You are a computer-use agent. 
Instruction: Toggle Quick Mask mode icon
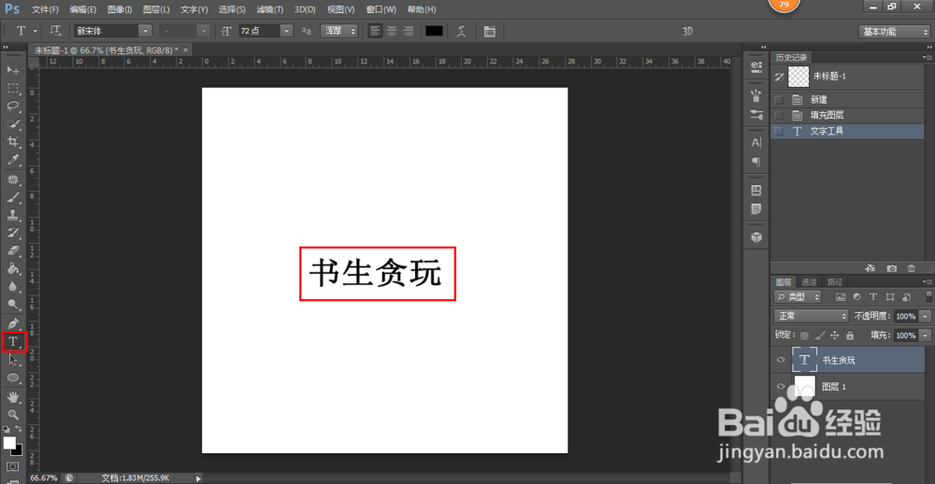tap(13, 465)
